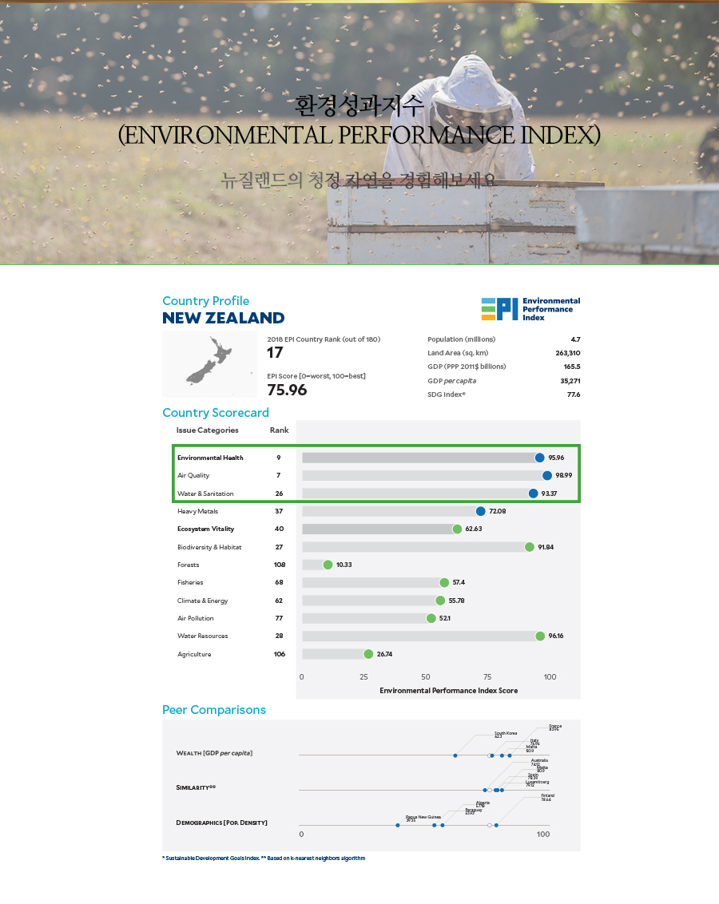Select the Forests 10.33 green marker

pyautogui.click(x=328, y=565)
